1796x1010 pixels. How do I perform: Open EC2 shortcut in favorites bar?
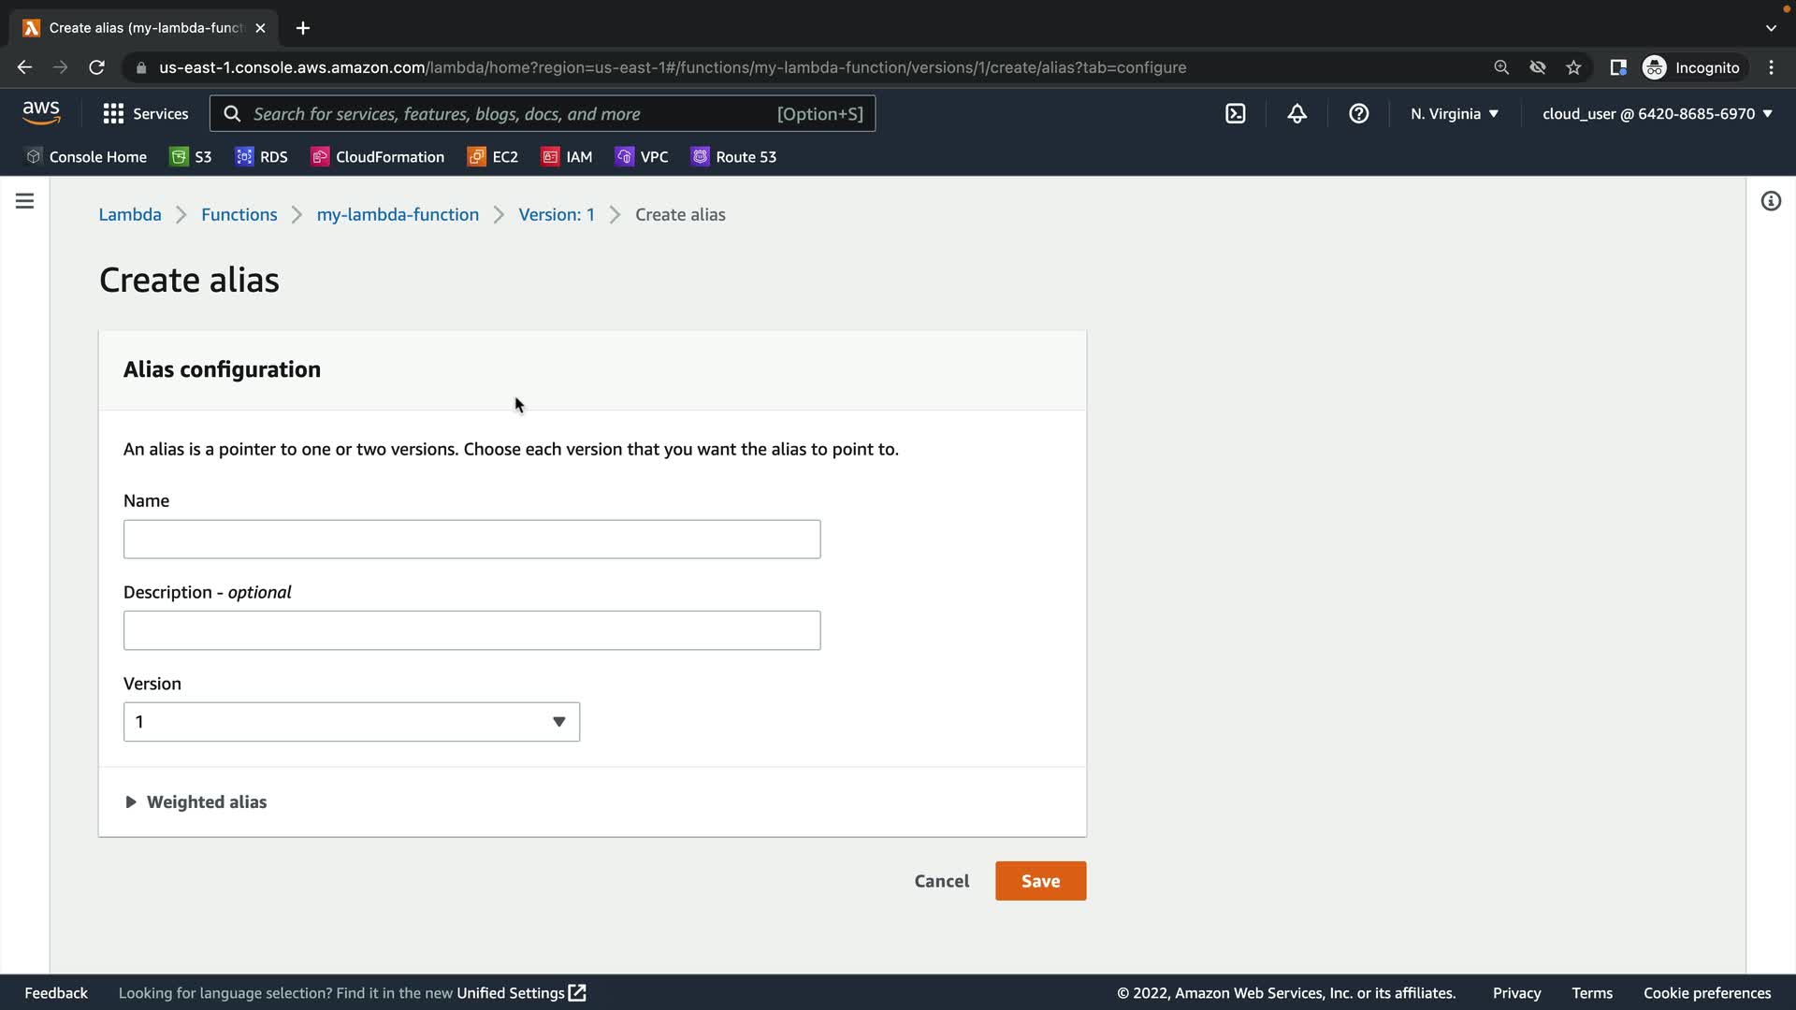tap(493, 156)
